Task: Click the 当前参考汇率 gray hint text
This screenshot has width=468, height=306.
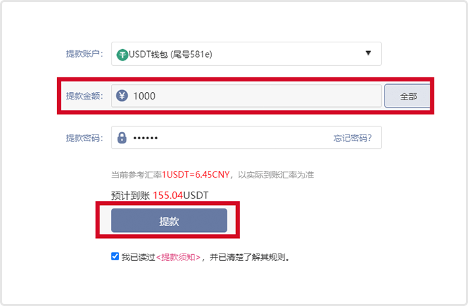Action: 136,175
